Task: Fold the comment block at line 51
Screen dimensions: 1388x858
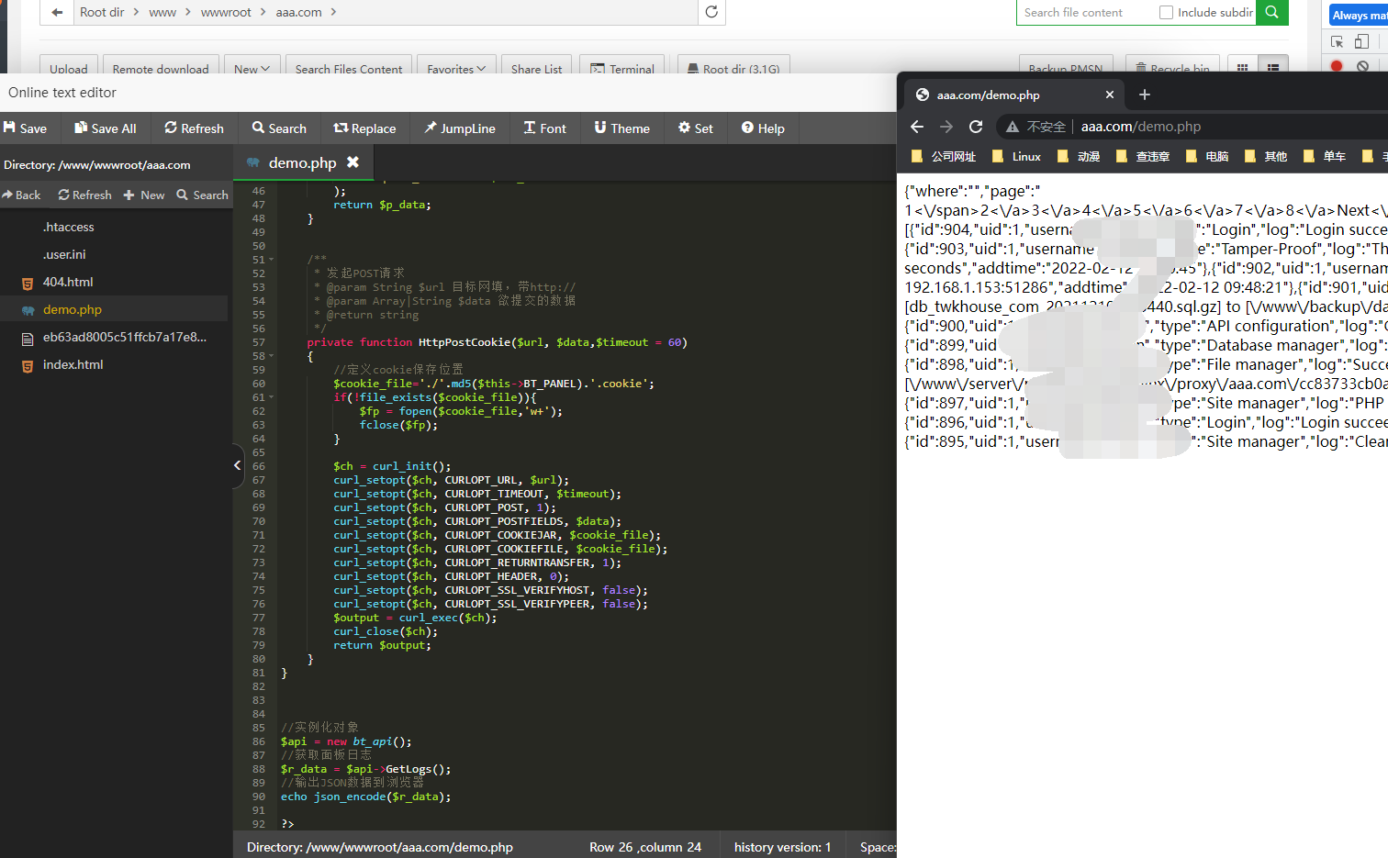Action: click(272, 260)
